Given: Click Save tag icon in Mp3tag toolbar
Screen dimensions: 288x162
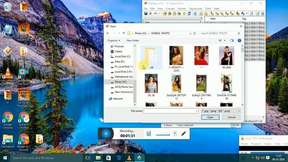Looking at the screenshot, I should coord(146,13).
